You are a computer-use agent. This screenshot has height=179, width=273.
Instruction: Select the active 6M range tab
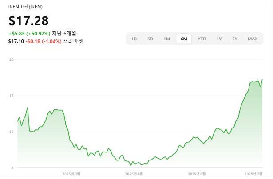[x=184, y=39]
